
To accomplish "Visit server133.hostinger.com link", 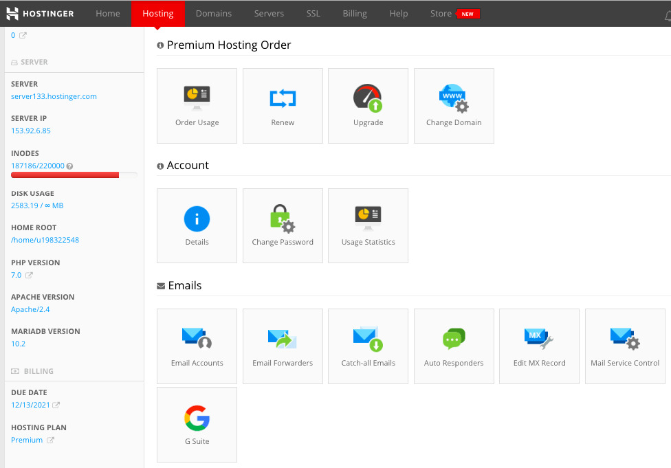I will click(x=54, y=96).
